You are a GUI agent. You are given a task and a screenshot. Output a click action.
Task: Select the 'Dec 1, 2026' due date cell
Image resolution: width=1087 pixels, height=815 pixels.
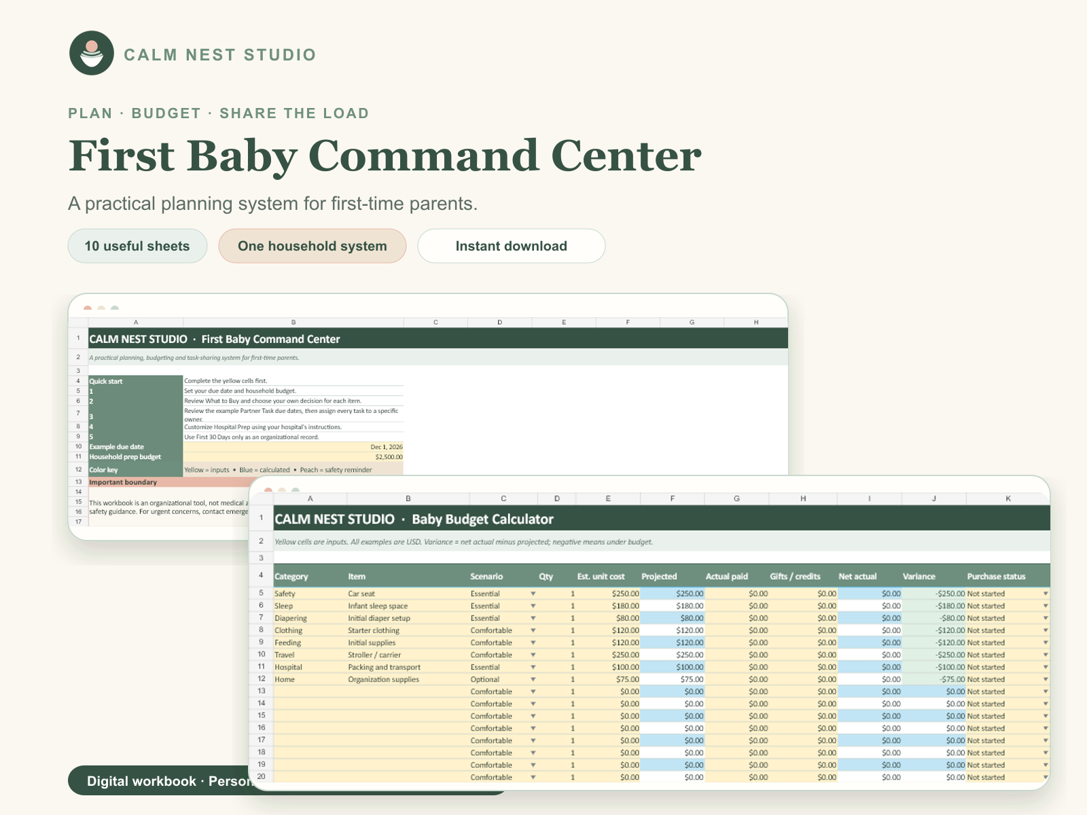point(293,447)
